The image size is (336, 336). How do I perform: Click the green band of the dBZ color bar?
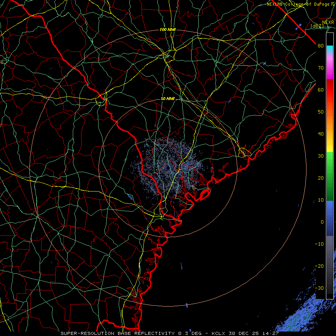click(330, 176)
